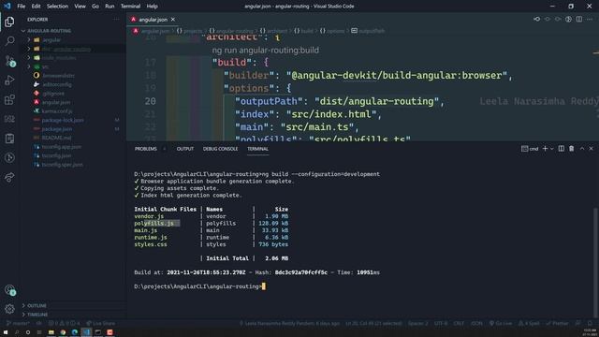
Task: Open the File menu
Action: tap(21, 7)
